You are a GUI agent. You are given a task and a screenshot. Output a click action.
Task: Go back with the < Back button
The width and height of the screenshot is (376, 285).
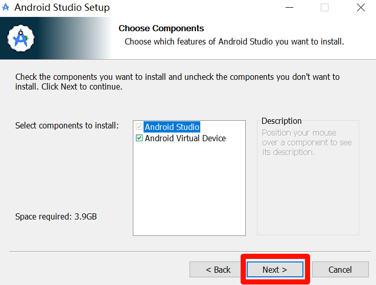218,269
